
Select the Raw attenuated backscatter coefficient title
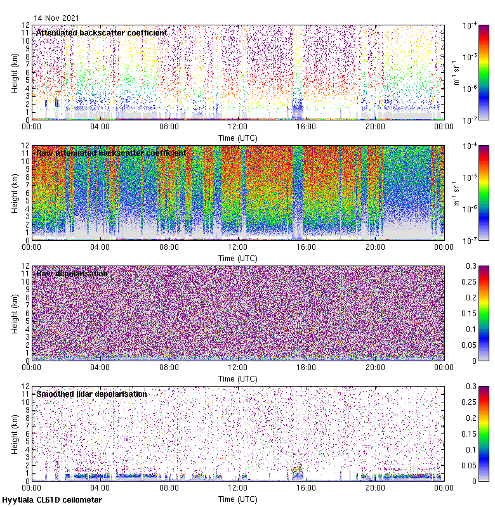pyautogui.click(x=111, y=153)
